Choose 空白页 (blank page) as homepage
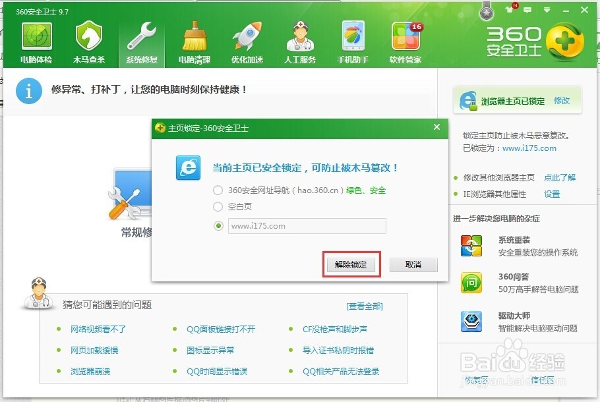This screenshot has width=600, height=402. [218, 206]
